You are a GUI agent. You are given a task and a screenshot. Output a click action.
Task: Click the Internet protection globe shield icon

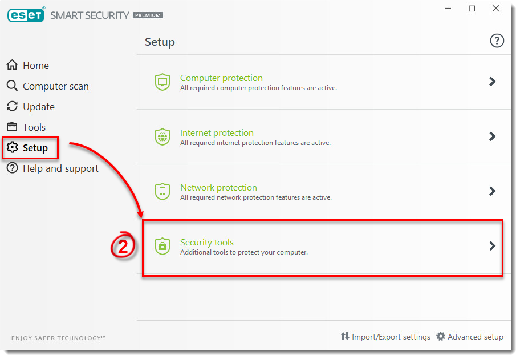(x=162, y=136)
